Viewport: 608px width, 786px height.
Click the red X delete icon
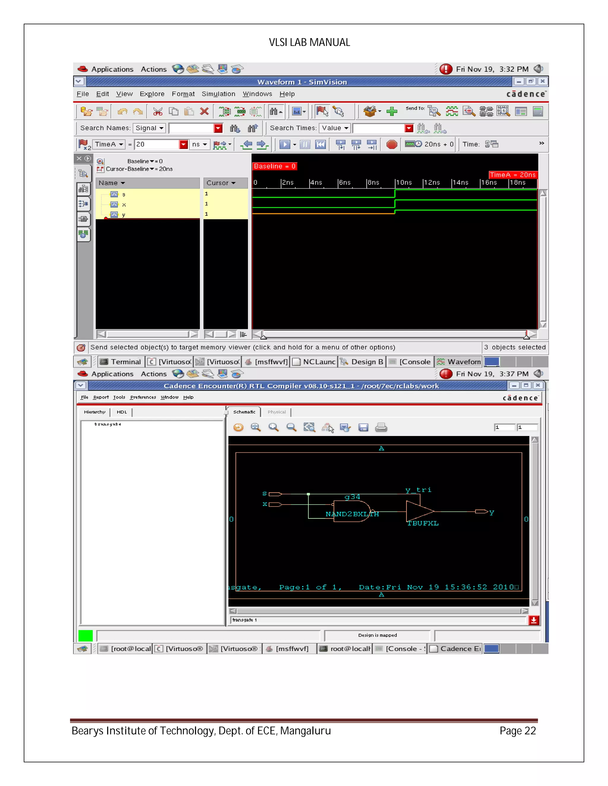(204, 111)
